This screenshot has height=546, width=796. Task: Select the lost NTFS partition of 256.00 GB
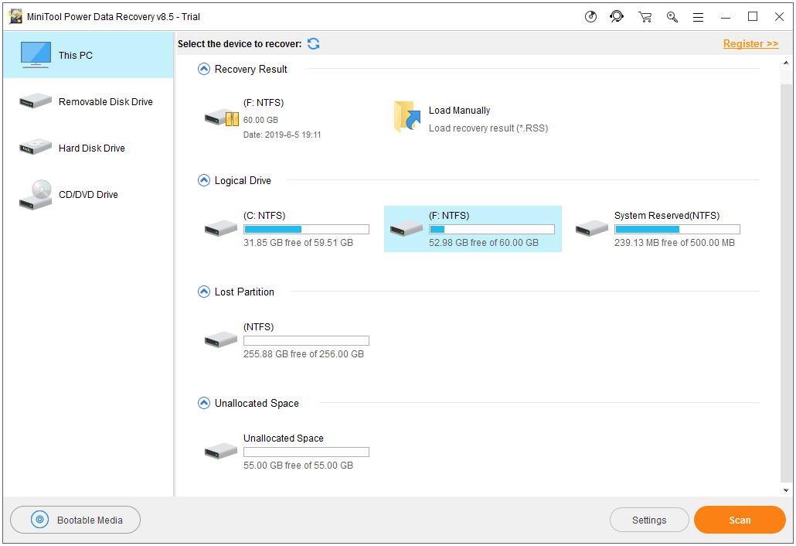coord(287,340)
